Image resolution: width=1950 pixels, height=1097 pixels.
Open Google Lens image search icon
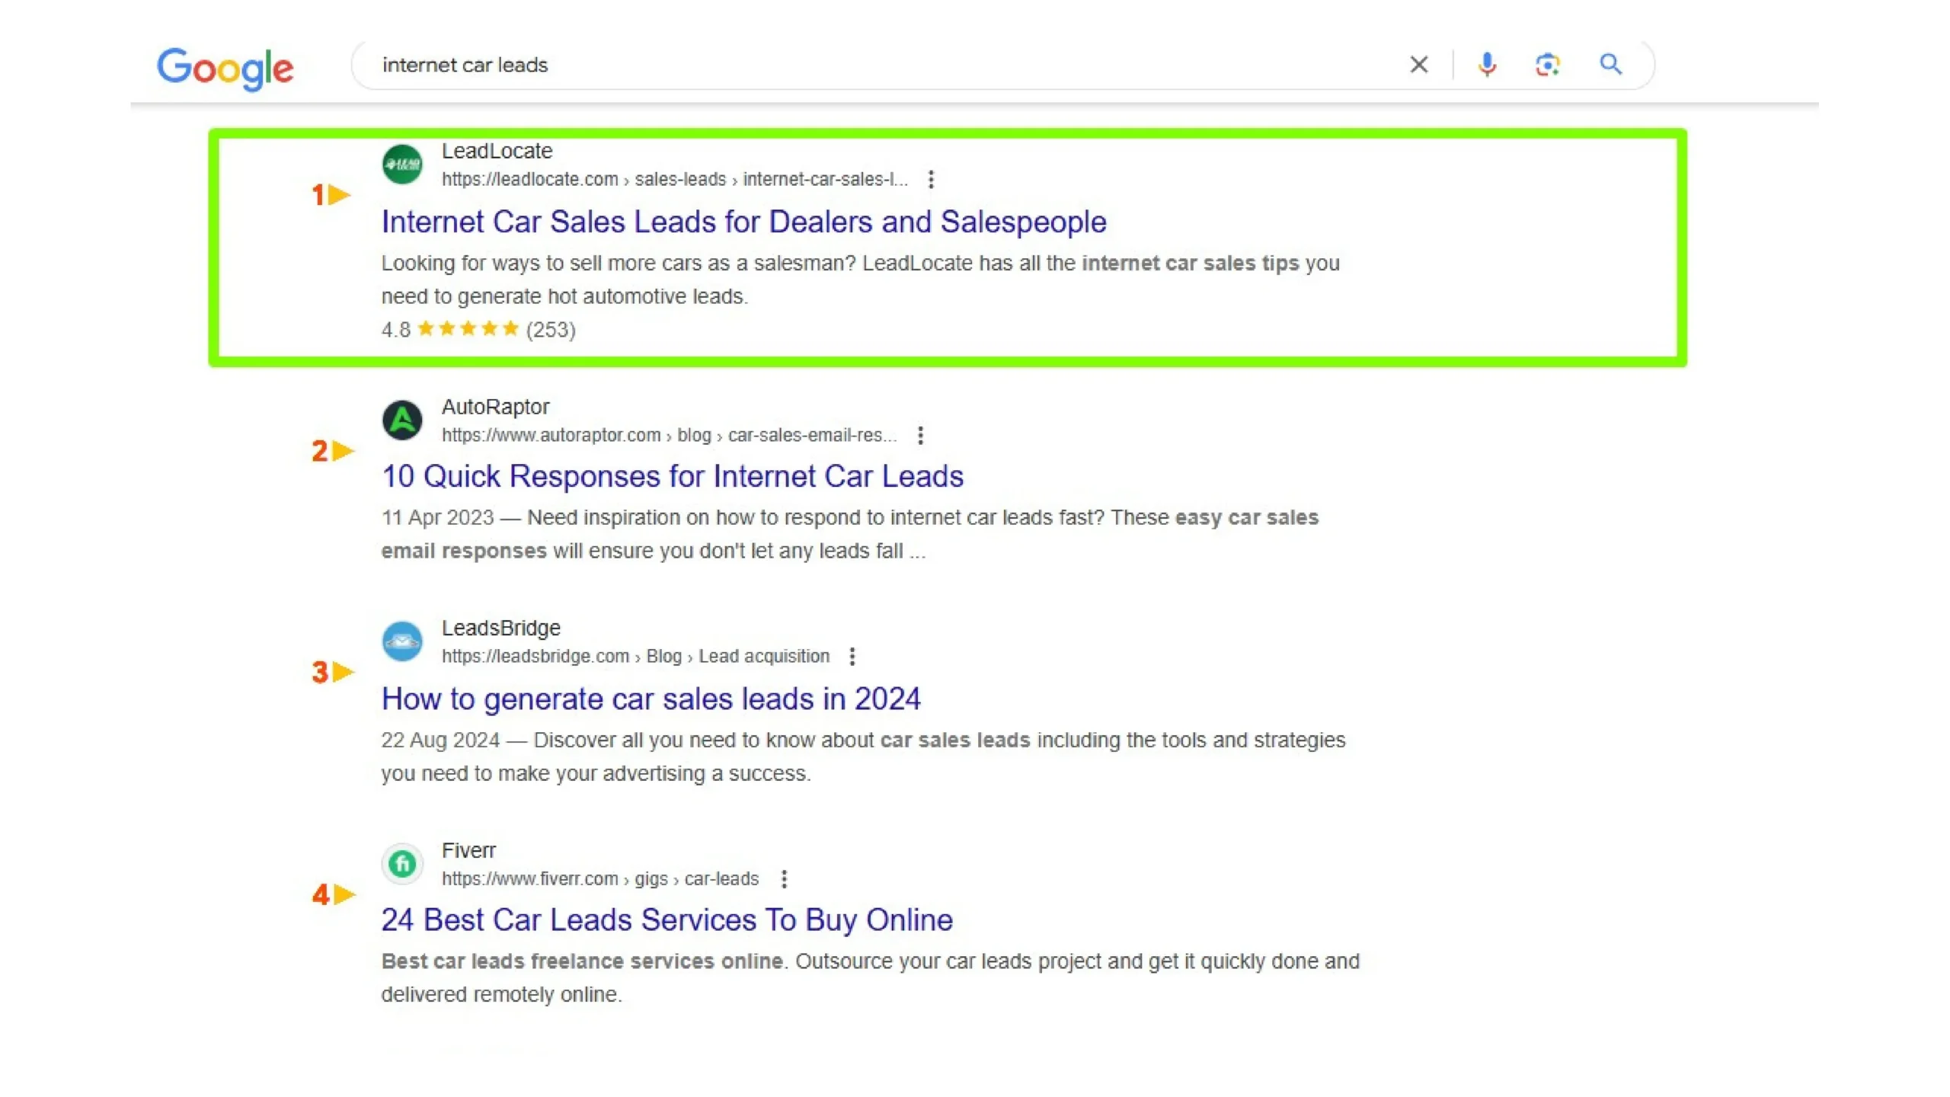(1547, 65)
